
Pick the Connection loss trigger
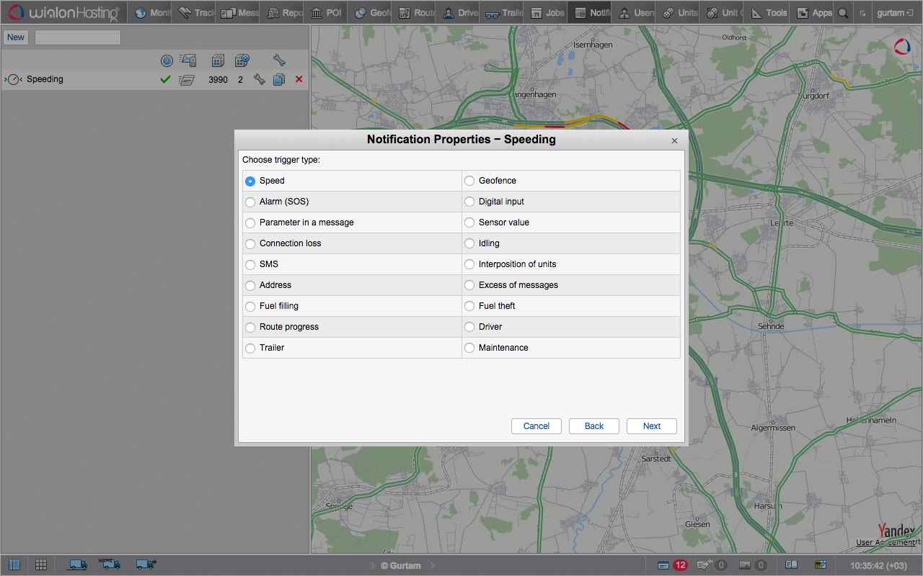[x=250, y=243]
